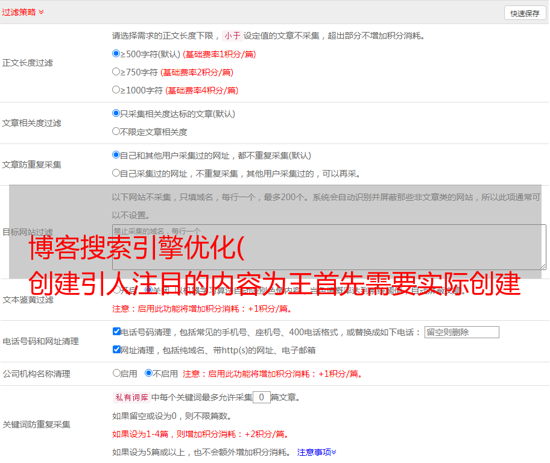Click the 快速保存 button
The height and width of the screenshot is (463, 550).
coord(525,13)
